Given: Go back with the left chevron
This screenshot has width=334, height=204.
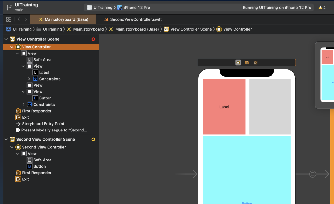Looking at the screenshot, I should point(19,19).
